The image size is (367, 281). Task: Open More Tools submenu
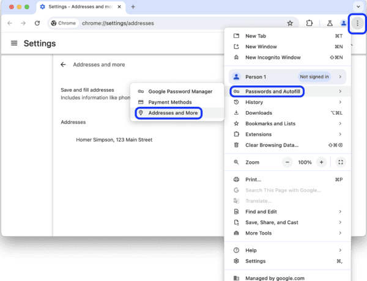click(x=287, y=233)
